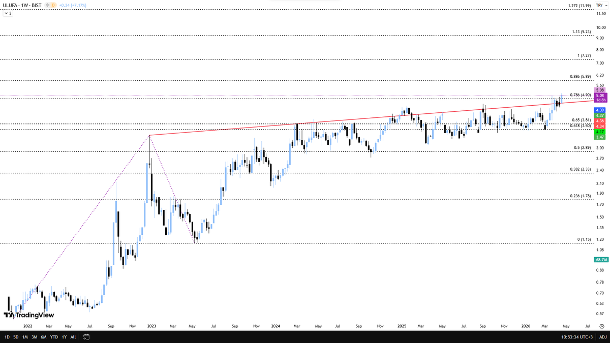Click the purple 5.08 current price label
Viewport: 610px width, 343px height.
point(599,95)
